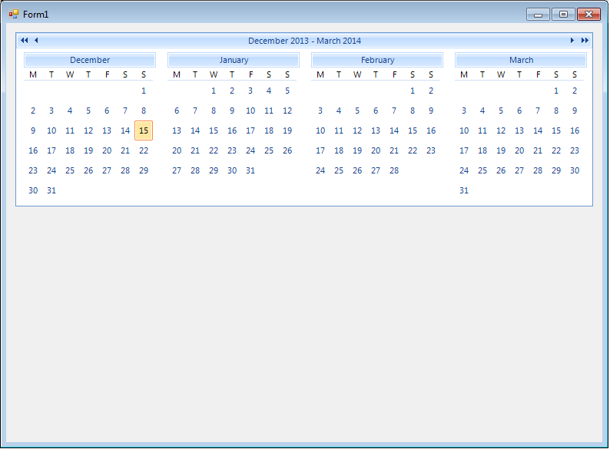
Task: Select December 19
Action: tap(88, 150)
